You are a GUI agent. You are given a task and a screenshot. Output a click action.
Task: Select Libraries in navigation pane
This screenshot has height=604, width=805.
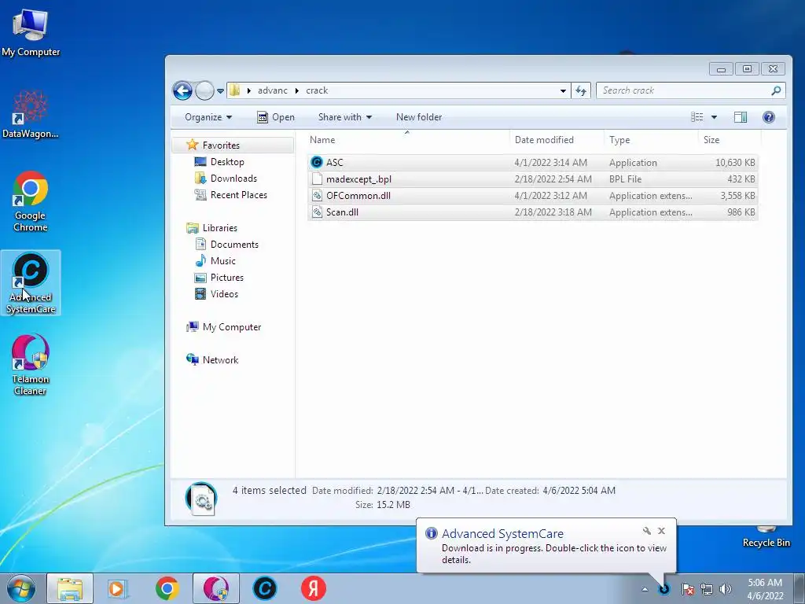click(220, 227)
